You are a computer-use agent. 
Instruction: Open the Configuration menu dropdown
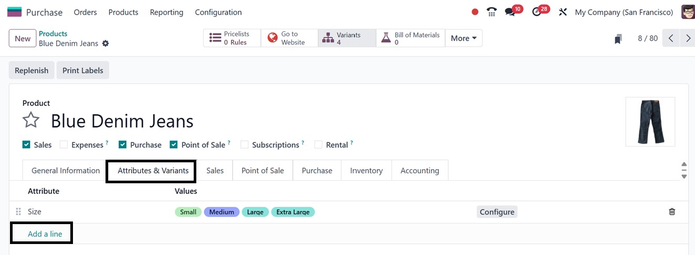click(x=218, y=12)
